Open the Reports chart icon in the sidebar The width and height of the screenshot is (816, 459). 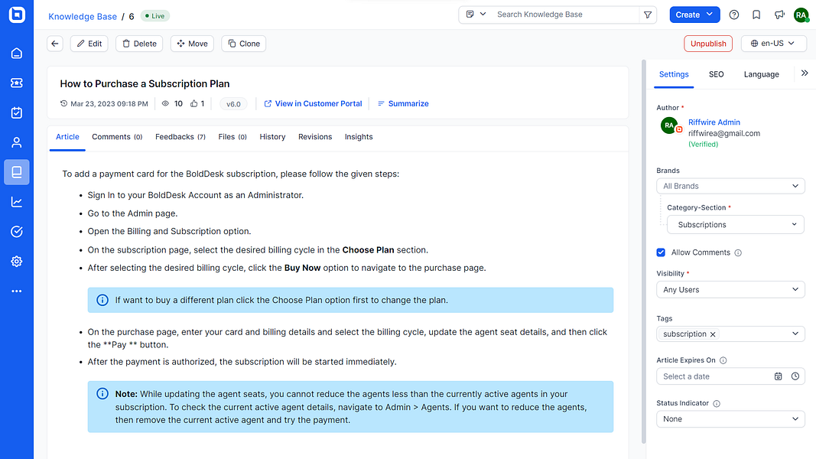tap(17, 202)
